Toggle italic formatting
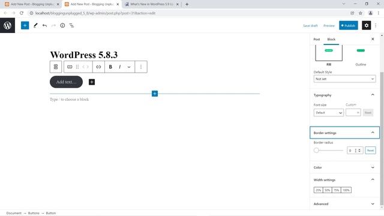 point(120,67)
